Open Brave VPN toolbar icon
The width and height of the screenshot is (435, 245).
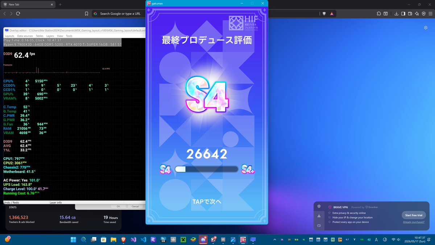tap(423, 13)
